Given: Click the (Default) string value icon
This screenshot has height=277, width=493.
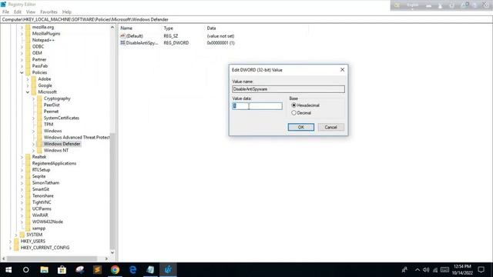Looking at the screenshot, I should pos(122,36).
